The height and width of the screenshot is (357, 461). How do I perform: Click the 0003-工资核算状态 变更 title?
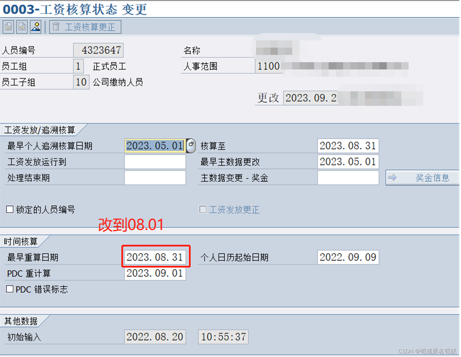pos(75,9)
